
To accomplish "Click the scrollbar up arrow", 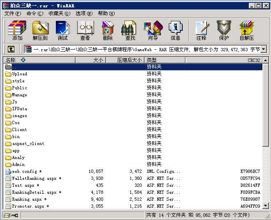I will tap(266, 60).
